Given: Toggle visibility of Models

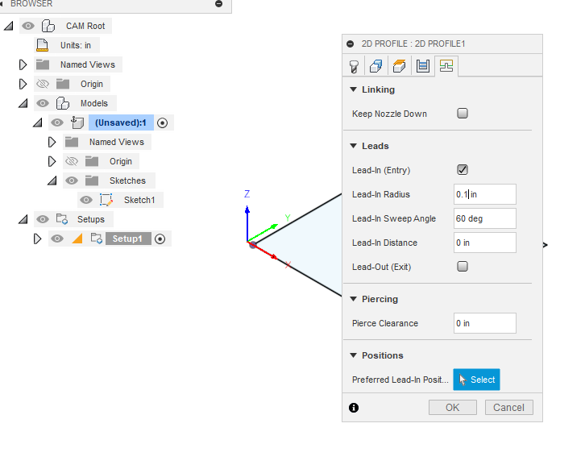Looking at the screenshot, I should (43, 103).
